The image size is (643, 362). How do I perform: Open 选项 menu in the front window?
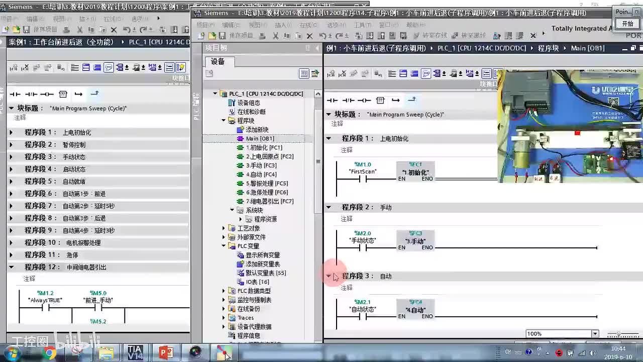coord(335,25)
